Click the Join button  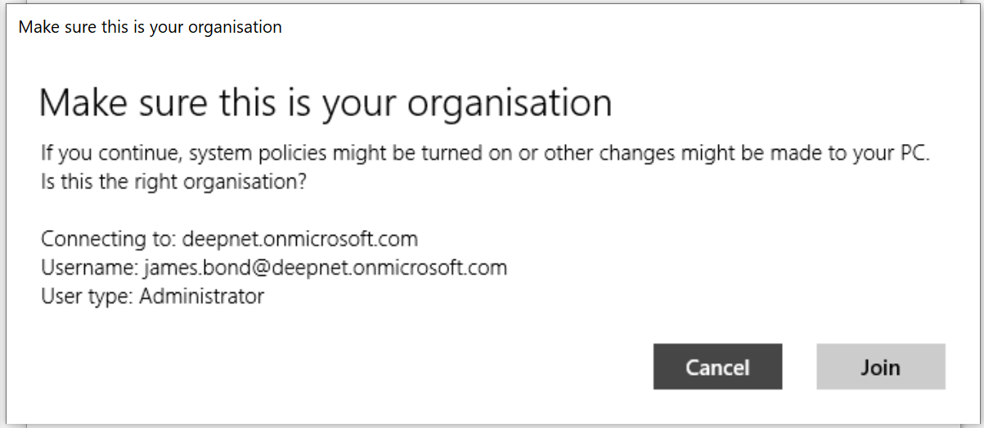click(880, 367)
